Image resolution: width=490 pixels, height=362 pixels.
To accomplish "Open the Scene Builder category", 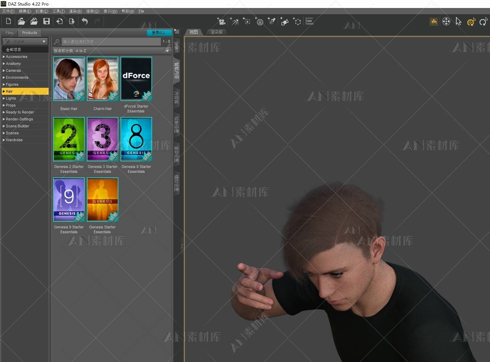I will tap(25, 126).
